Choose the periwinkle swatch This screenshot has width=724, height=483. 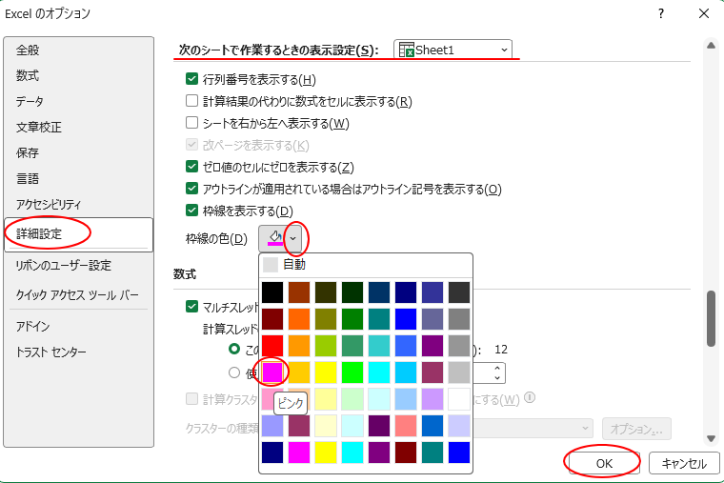[272, 426]
